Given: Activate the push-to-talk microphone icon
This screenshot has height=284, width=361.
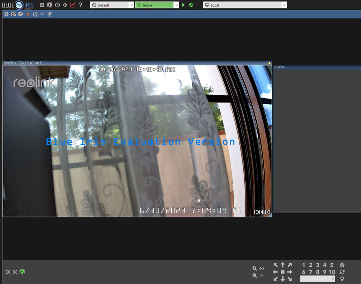Looking at the screenshot, I should (50, 14).
